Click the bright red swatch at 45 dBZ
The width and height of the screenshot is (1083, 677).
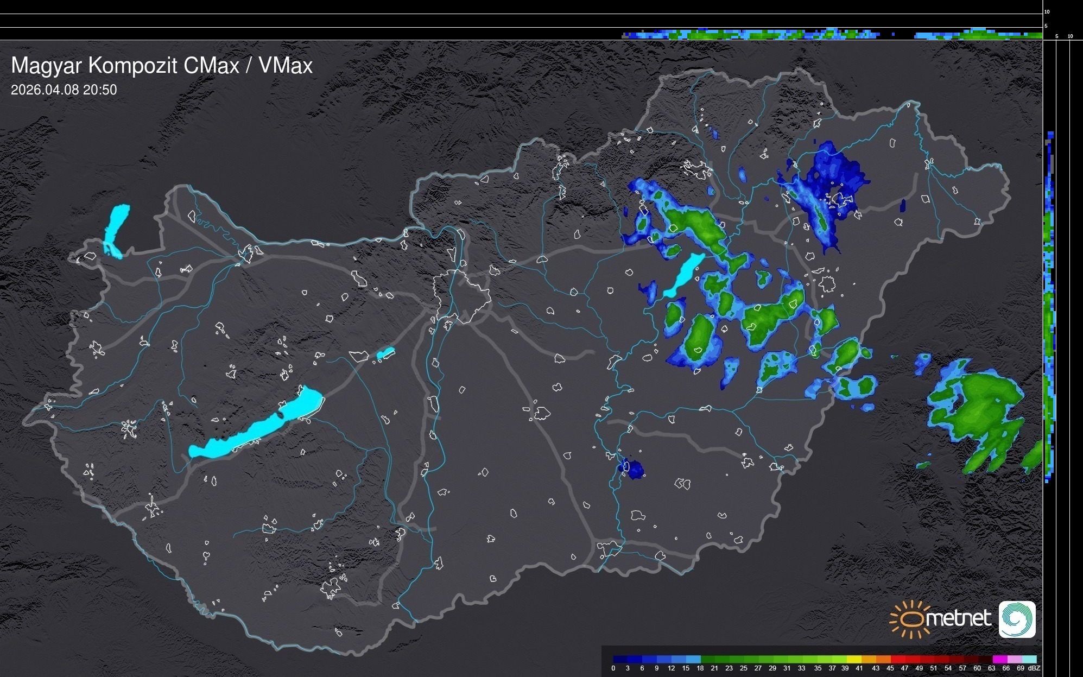coord(897,659)
